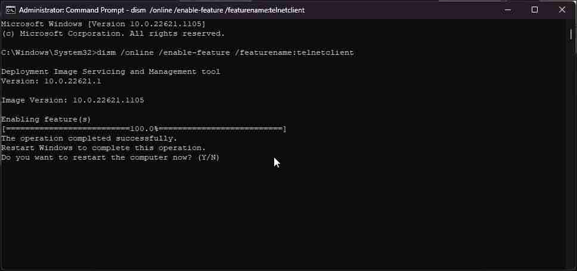Maximize the Command Prompt window
This screenshot has width=577, height=271.
point(535,10)
